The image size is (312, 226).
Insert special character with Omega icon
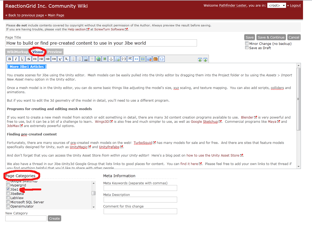click(x=162, y=59)
